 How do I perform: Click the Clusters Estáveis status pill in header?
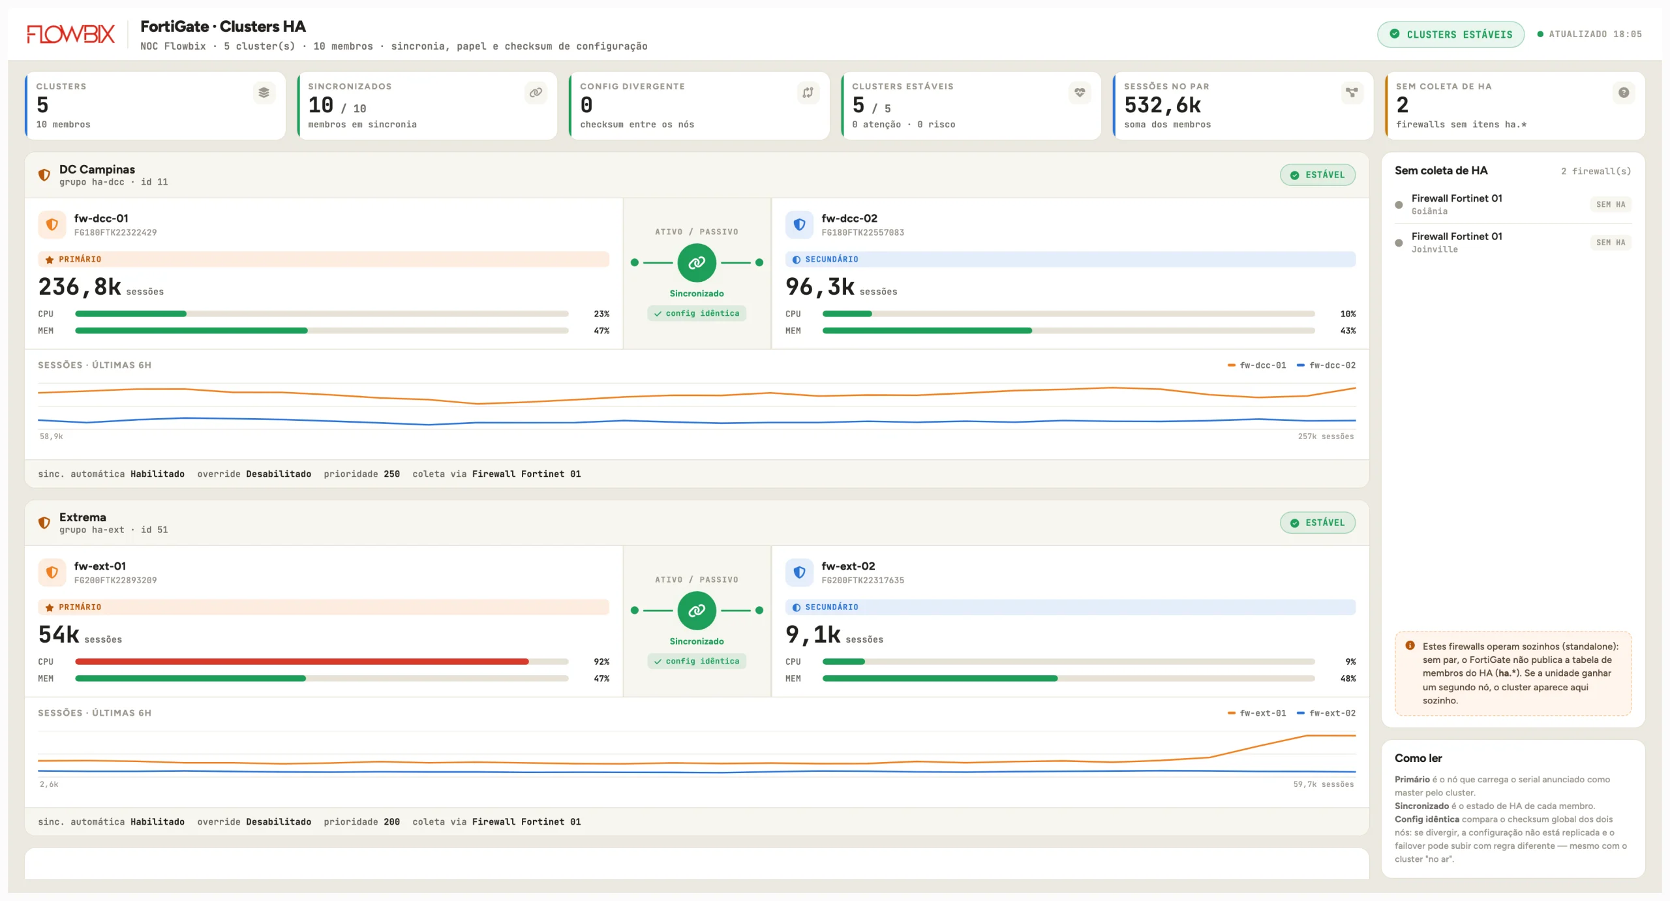pyautogui.click(x=1451, y=34)
